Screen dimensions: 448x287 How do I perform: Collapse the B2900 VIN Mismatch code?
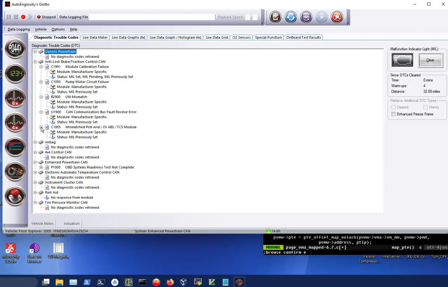(x=41, y=97)
